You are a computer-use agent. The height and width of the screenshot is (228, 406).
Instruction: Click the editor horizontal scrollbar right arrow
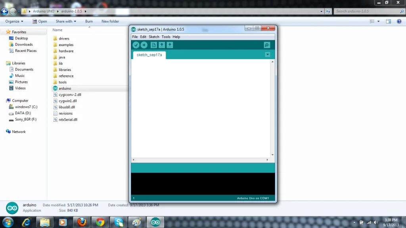(267, 160)
